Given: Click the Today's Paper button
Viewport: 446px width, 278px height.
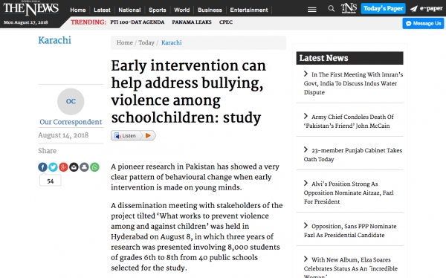Looking at the screenshot, I should click(383, 8).
